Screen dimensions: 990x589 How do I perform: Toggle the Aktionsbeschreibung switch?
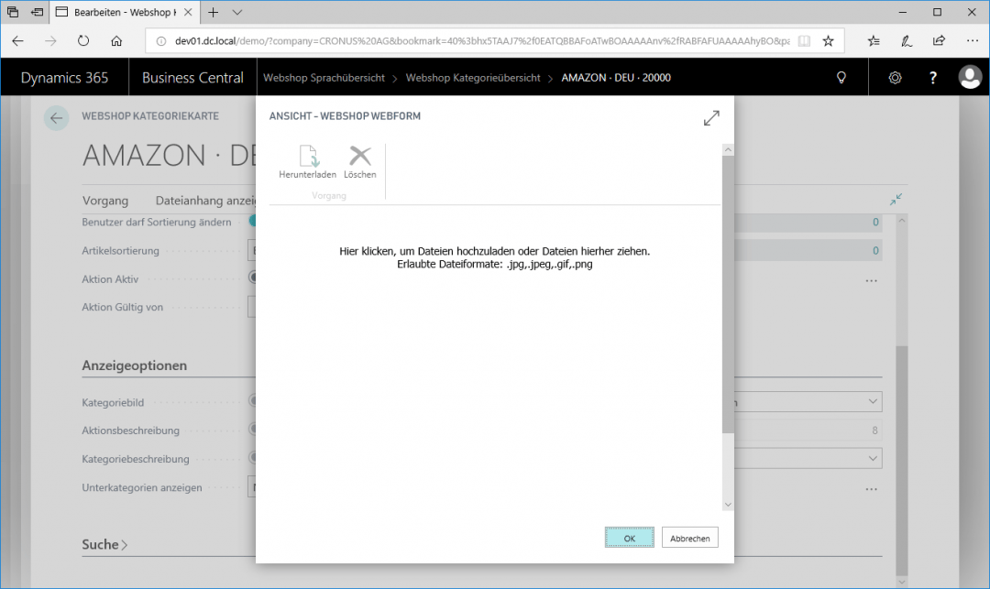[x=253, y=430]
